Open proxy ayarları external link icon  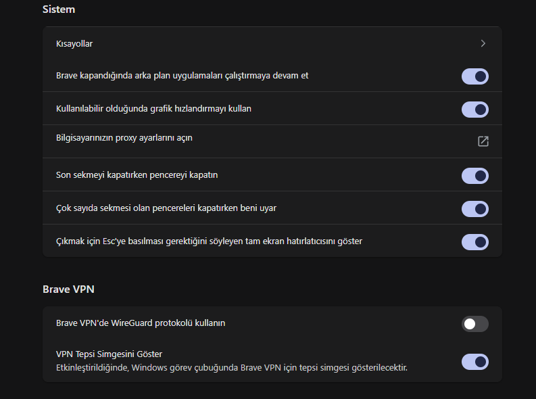coord(483,141)
